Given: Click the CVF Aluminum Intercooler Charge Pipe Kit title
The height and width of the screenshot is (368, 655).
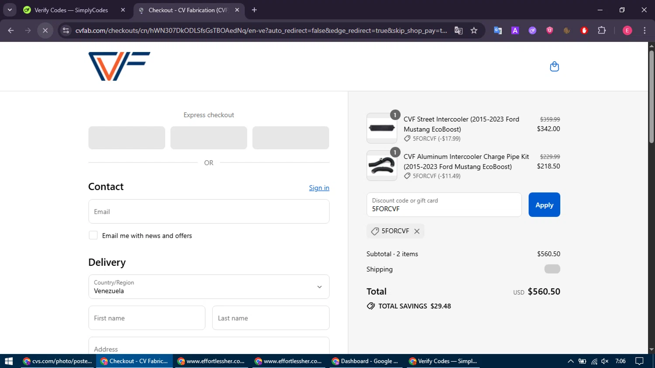Looking at the screenshot, I should coord(466,162).
